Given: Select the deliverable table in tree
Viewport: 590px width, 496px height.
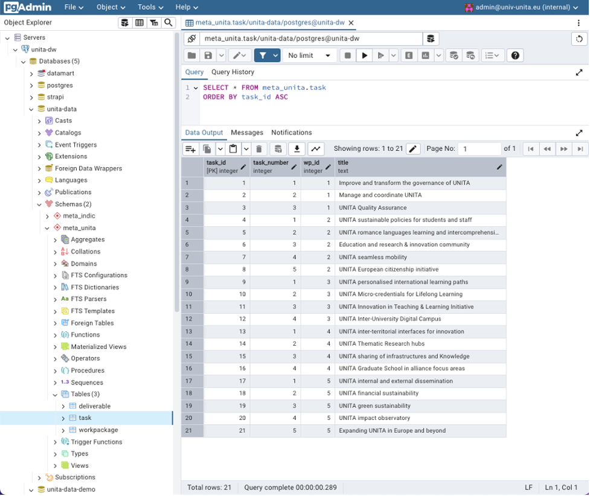Looking at the screenshot, I should (94, 406).
